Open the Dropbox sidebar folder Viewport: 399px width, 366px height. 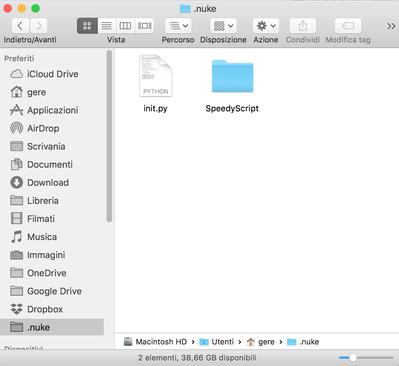click(x=45, y=309)
